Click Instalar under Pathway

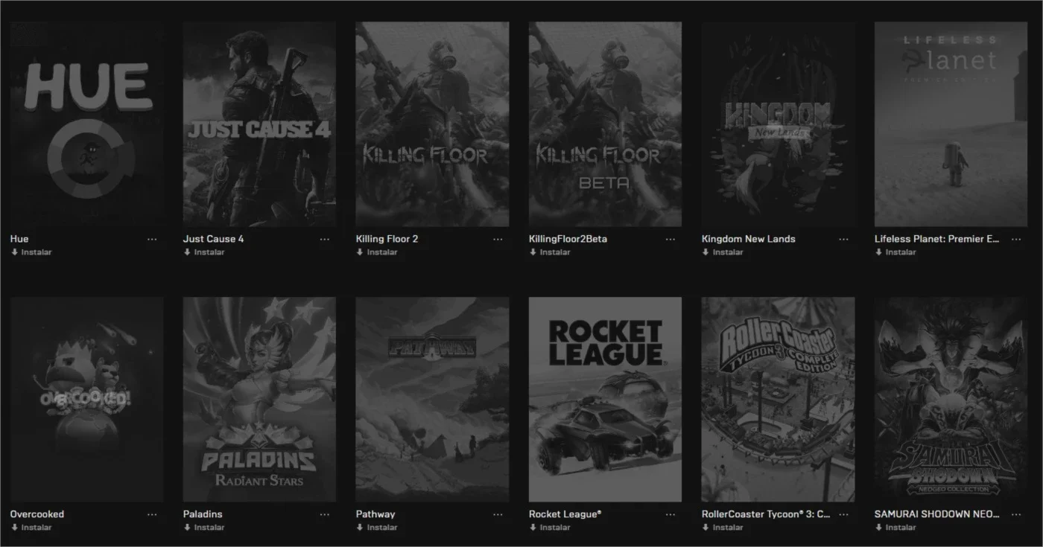coord(377,528)
